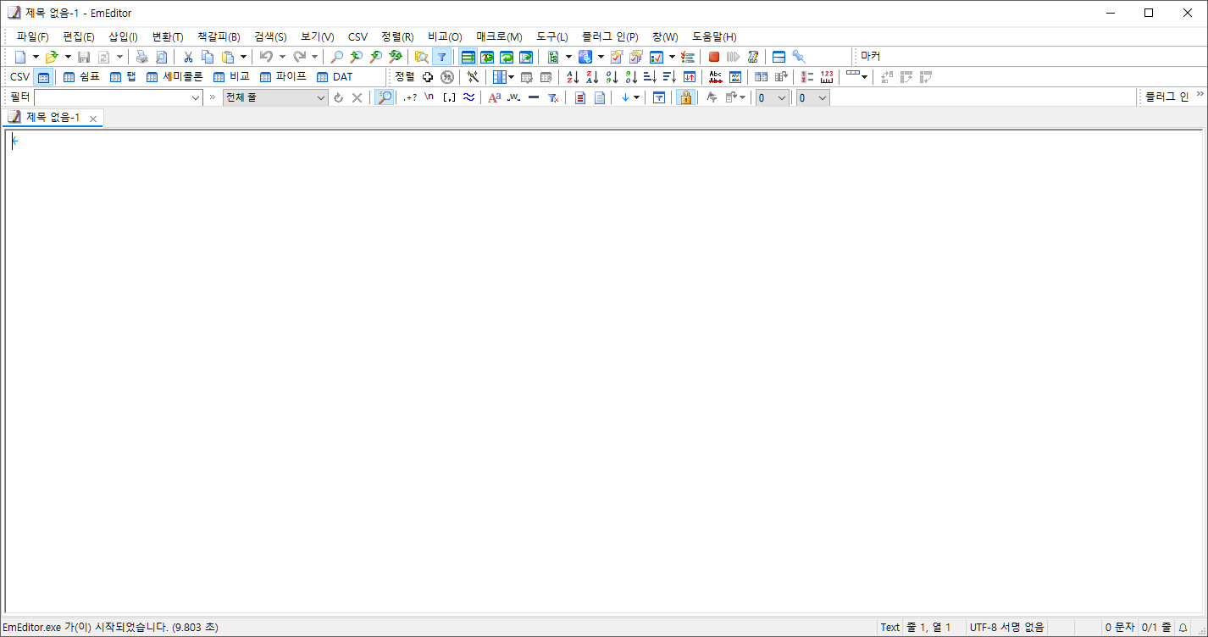Click the notification bell in status bar

pos(1183,628)
